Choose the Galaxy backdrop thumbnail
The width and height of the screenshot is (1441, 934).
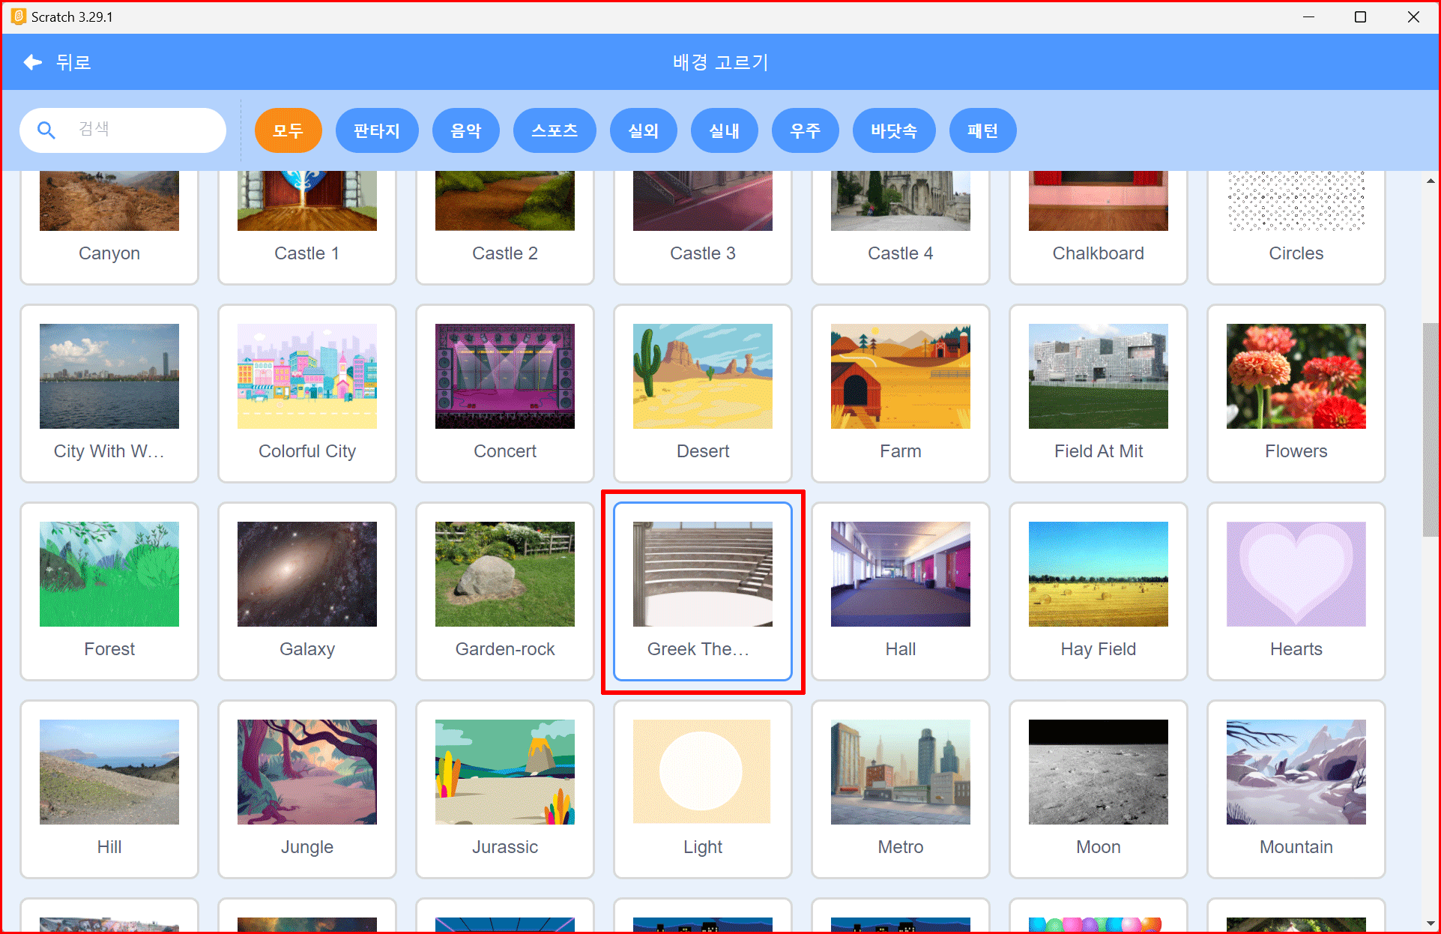click(306, 575)
